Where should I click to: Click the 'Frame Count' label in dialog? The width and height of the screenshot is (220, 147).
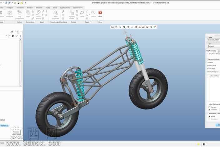(x=212, y=66)
